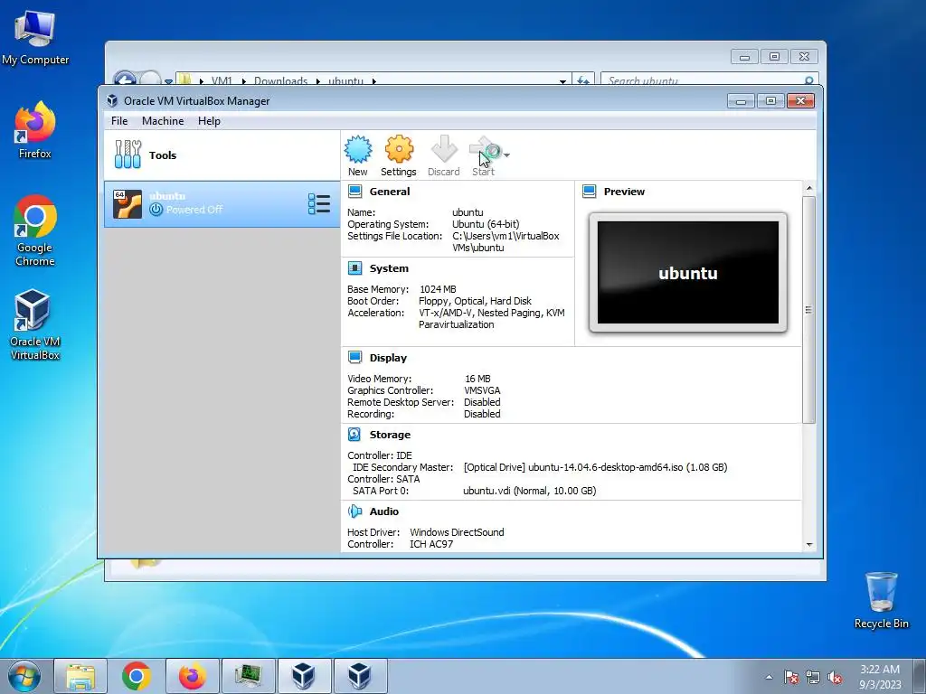Open the Explorer address bar history dropdown

point(562,80)
